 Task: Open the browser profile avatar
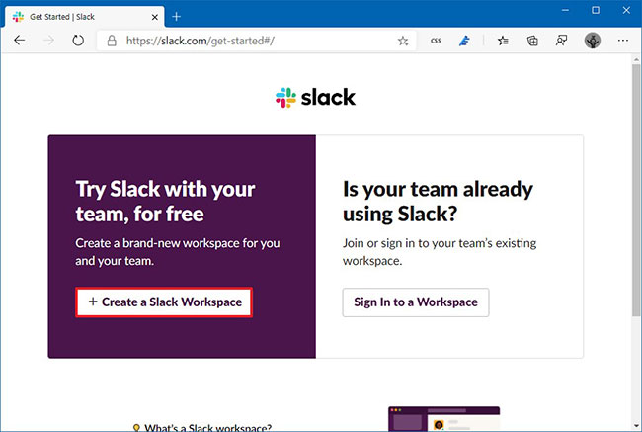(592, 41)
